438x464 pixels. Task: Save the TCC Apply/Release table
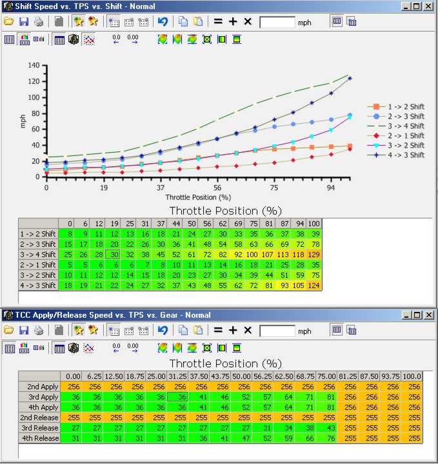pos(24,331)
